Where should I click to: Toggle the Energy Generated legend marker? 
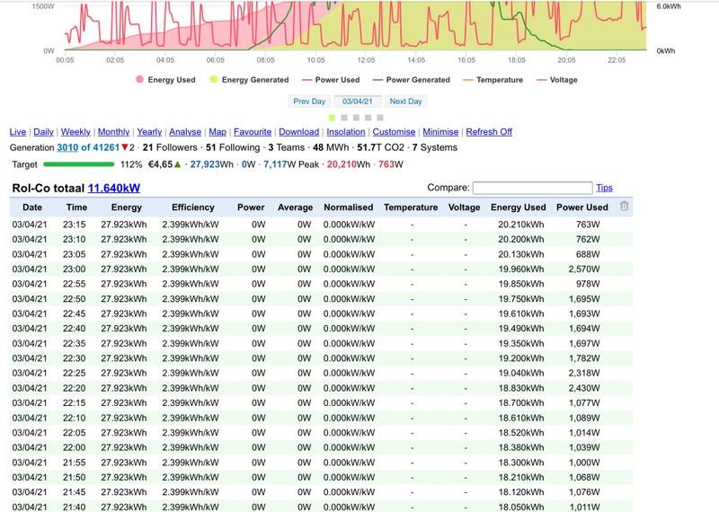pyautogui.click(x=213, y=79)
